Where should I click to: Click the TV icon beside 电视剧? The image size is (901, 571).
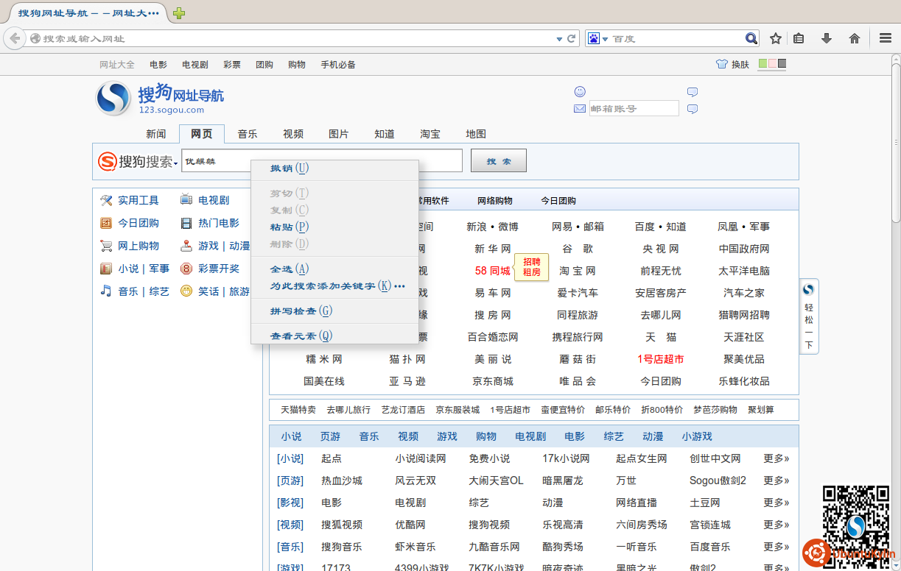click(186, 200)
